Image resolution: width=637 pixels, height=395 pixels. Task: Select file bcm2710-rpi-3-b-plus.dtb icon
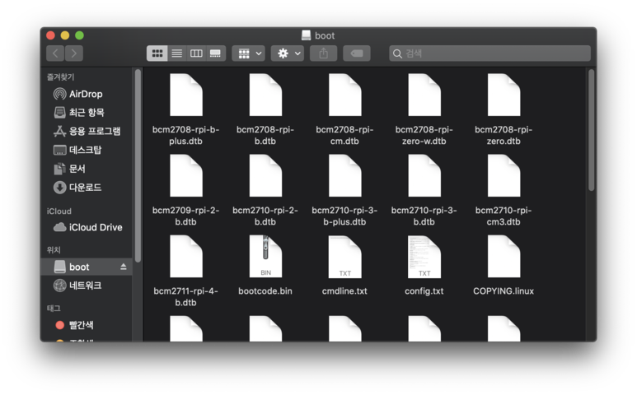(345, 175)
